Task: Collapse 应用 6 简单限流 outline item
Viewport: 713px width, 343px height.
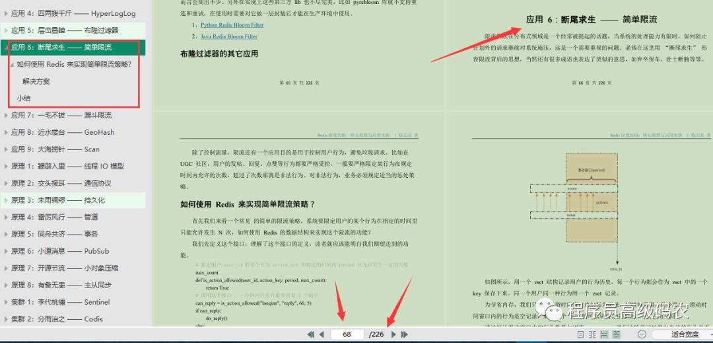Action: [6, 48]
